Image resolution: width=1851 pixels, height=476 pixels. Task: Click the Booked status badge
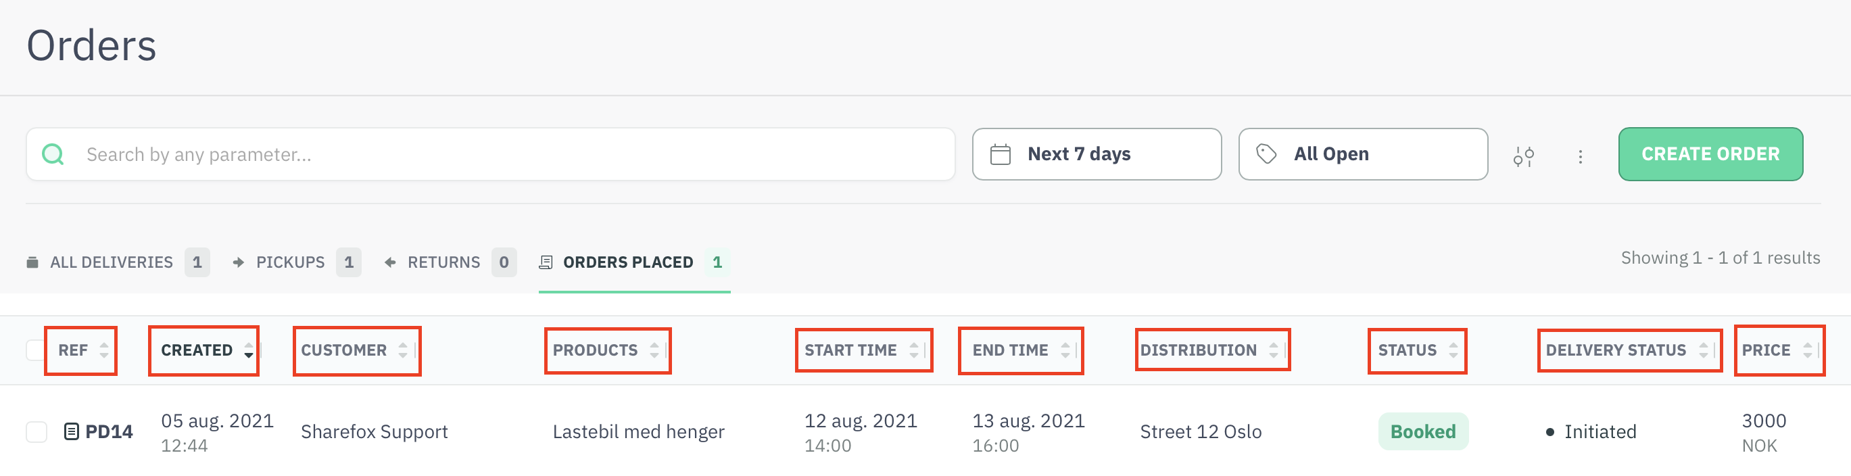[1423, 431]
